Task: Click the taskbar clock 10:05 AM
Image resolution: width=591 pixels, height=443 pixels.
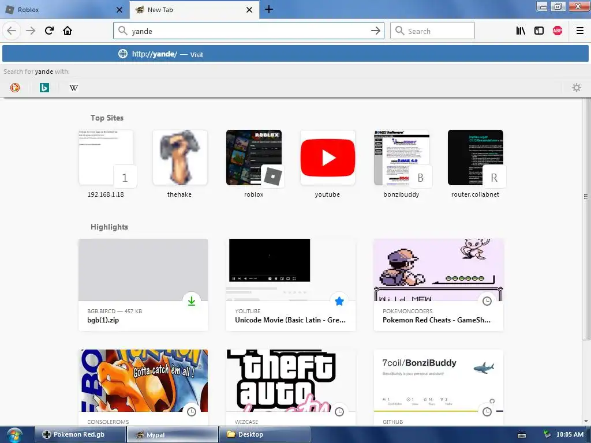Action: point(570,434)
